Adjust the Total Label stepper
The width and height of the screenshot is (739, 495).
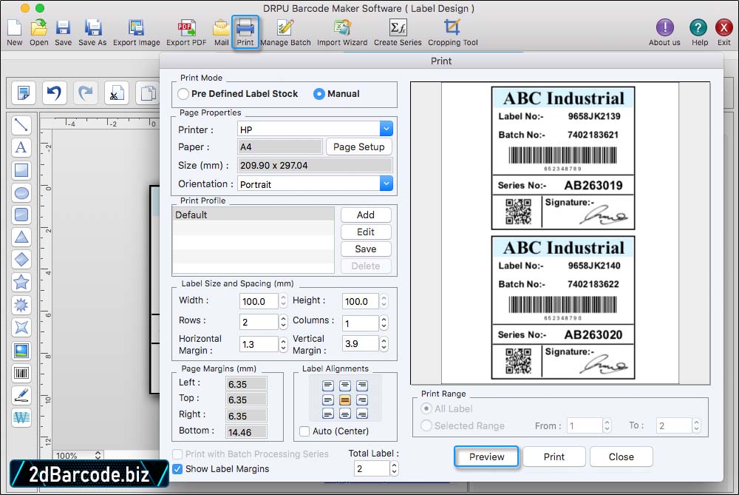pyautogui.click(x=395, y=468)
